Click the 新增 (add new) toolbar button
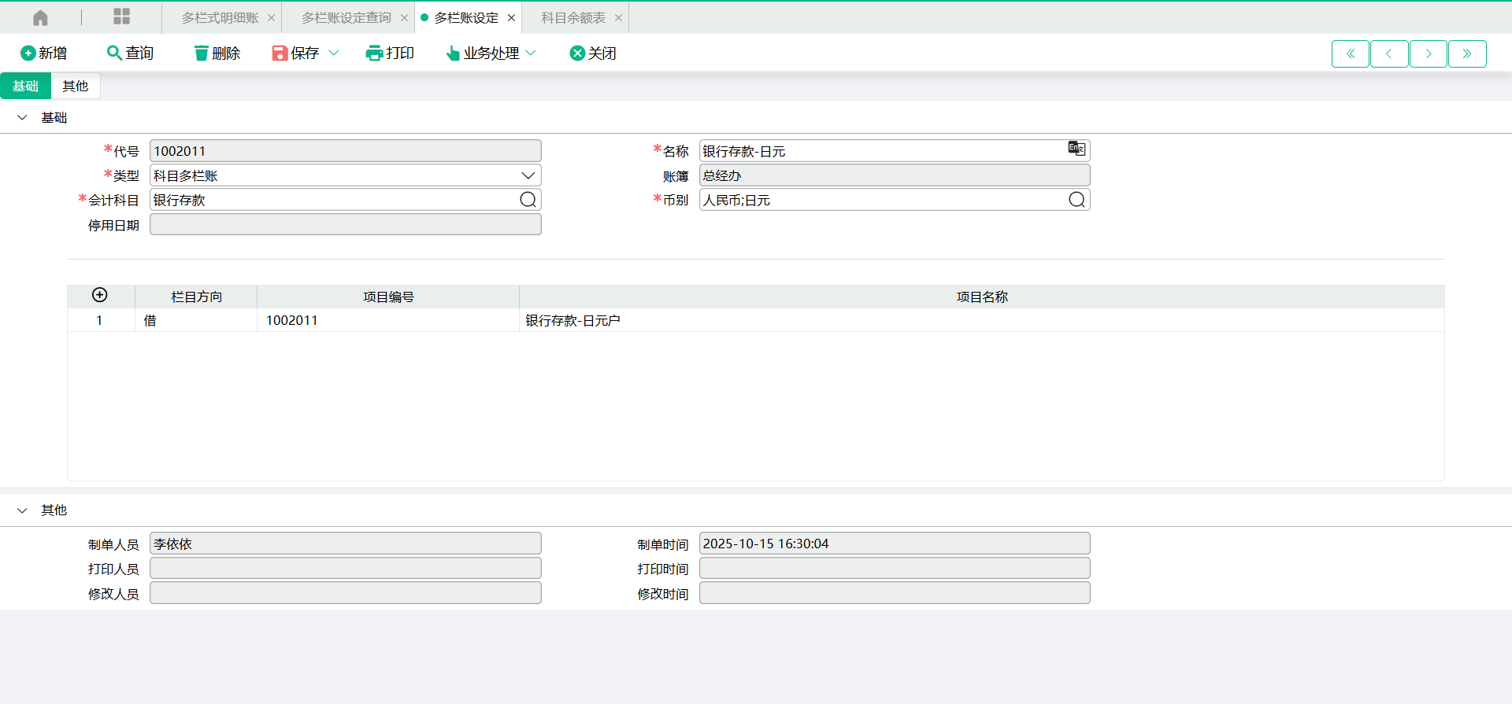The image size is (1512, 704). click(x=44, y=53)
